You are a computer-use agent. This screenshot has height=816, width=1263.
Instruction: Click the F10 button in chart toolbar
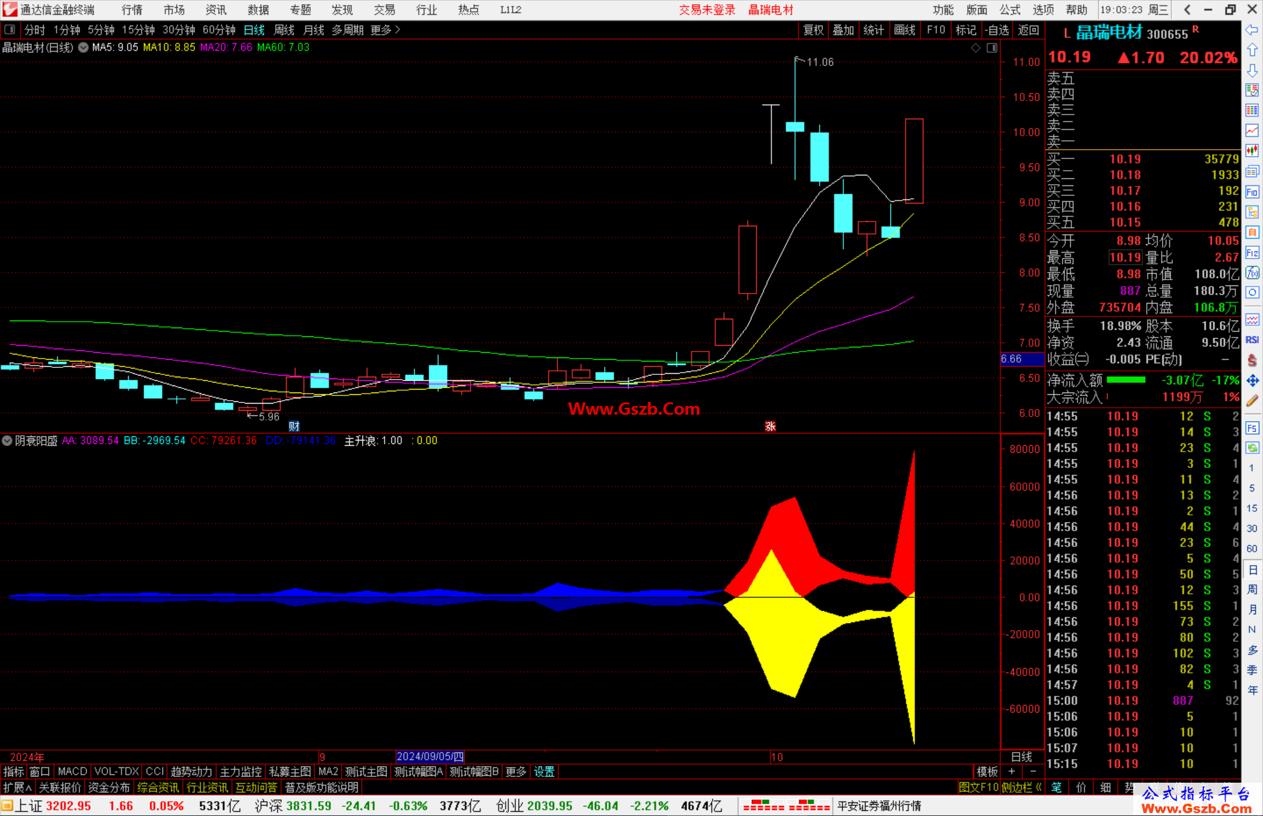[936, 30]
